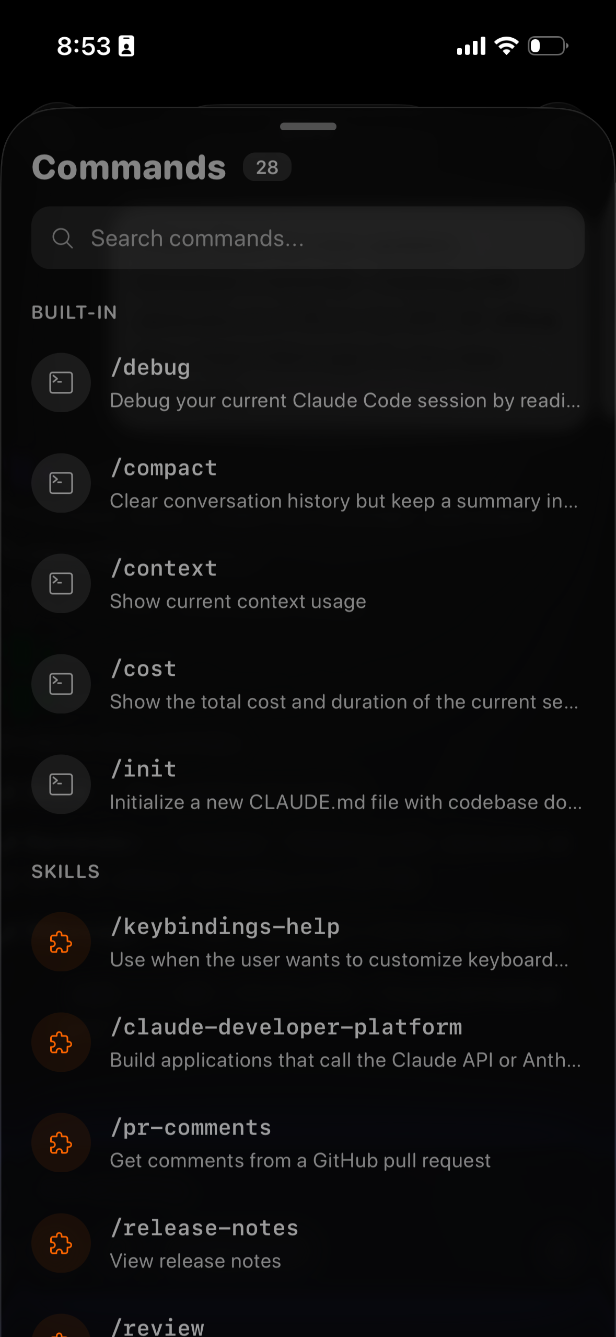The image size is (616, 1337).
Task: Select the /keybindings-help skill
Action: point(345,943)
